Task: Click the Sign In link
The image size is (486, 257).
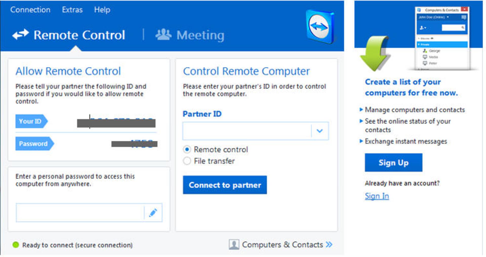Action: pyautogui.click(x=377, y=196)
